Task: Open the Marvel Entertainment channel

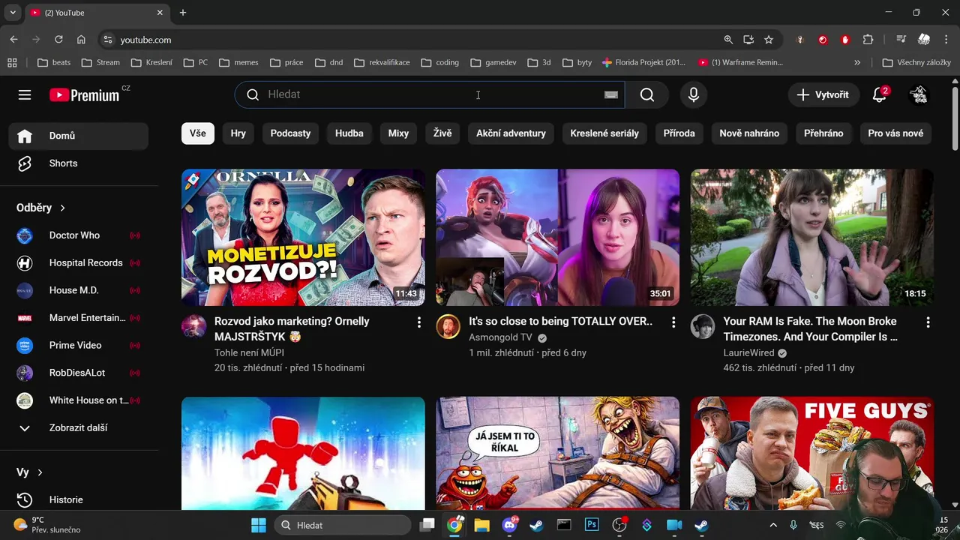Action: point(79,318)
